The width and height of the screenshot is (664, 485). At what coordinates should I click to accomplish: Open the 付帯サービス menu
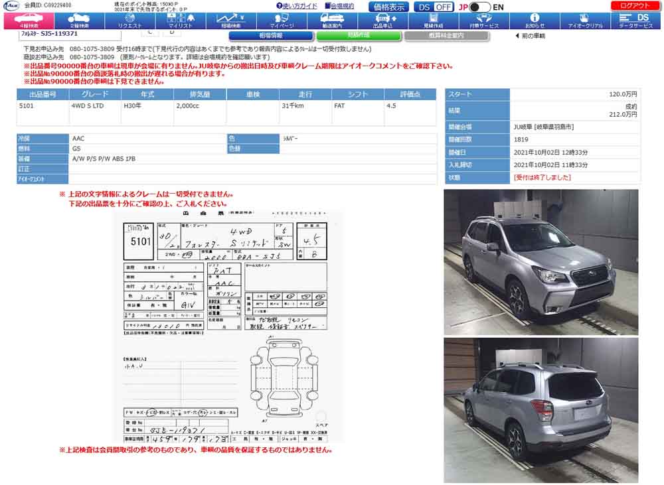[484, 21]
